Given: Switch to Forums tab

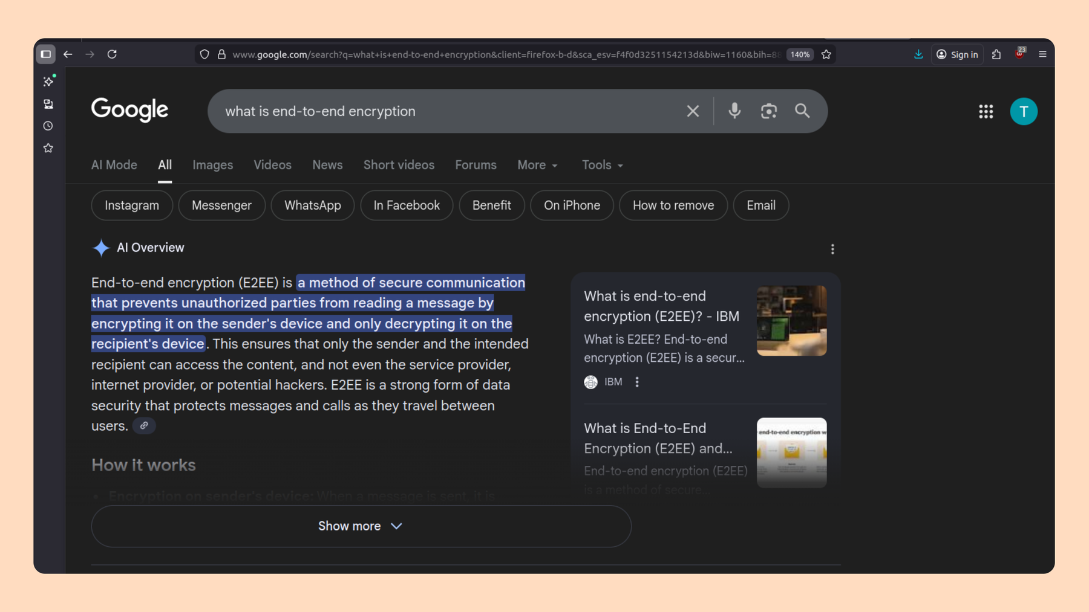Looking at the screenshot, I should [476, 165].
